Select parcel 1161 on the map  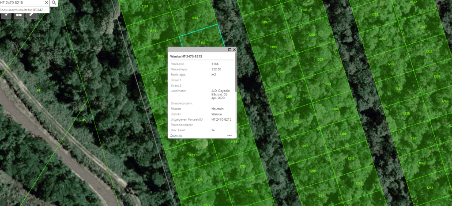click(x=145, y=7)
